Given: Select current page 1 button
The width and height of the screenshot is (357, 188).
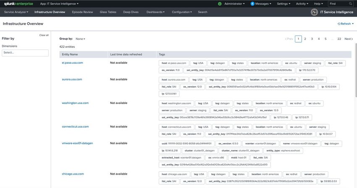Looking at the screenshot, I should tap(298, 39).
